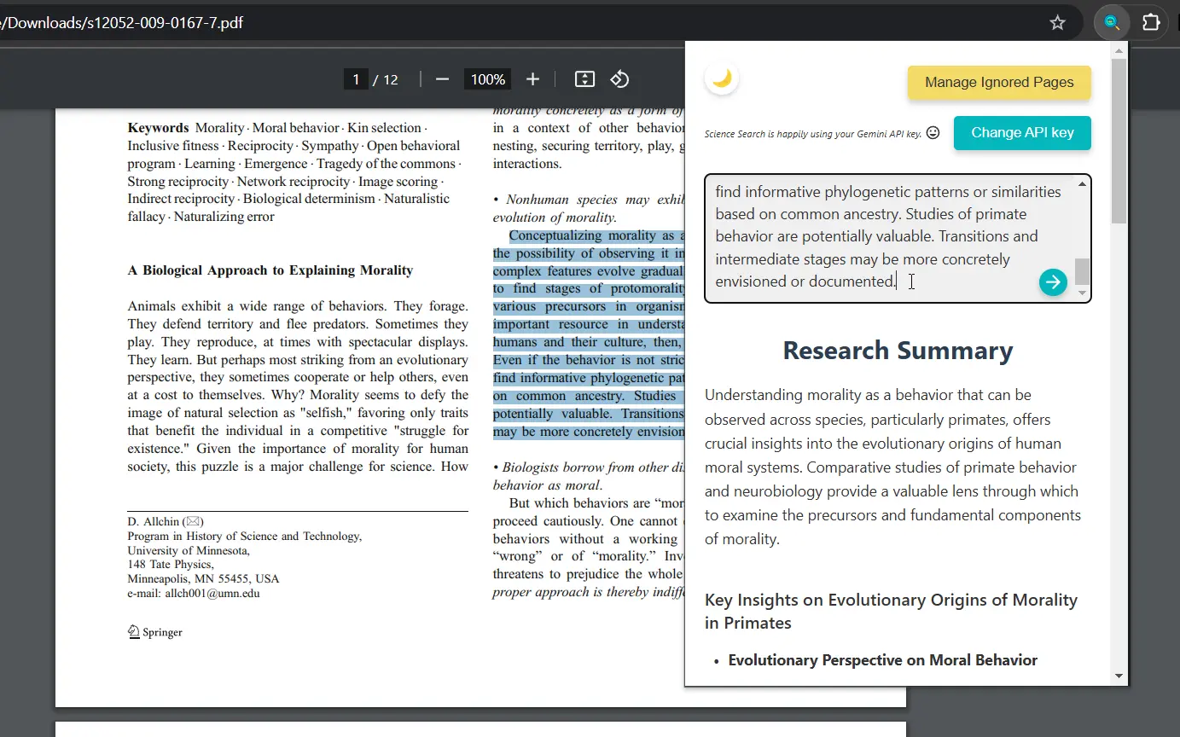Screen dimensions: 1180x737
Task: Click the popup panel scroll-up arrow
Action: 1119,49
